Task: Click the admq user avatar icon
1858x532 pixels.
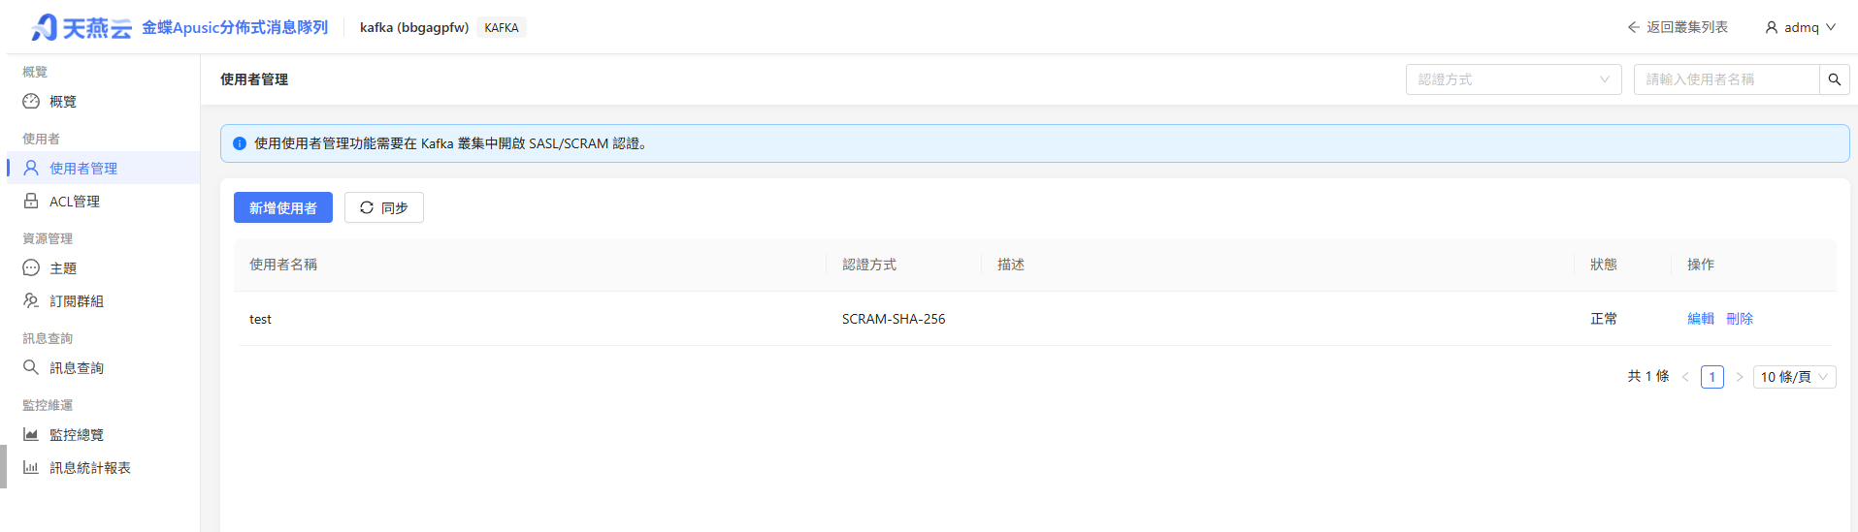Action: [1772, 27]
